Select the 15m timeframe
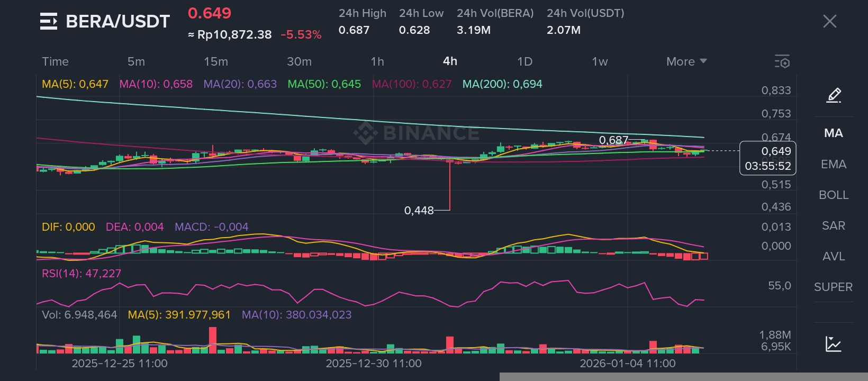The image size is (868, 381). tap(216, 61)
